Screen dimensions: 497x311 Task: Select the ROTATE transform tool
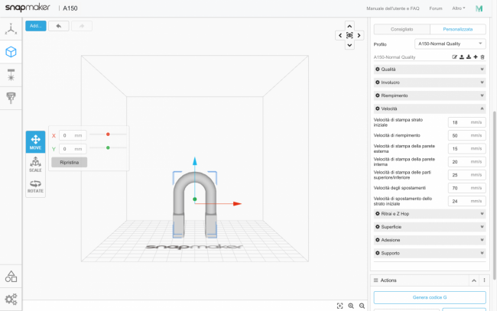(35, 186)
